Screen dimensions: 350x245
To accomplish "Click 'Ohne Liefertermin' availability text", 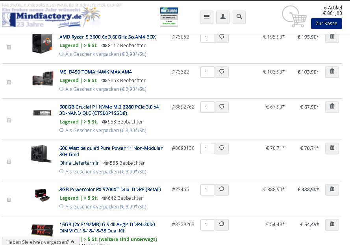I will point(80,163).
